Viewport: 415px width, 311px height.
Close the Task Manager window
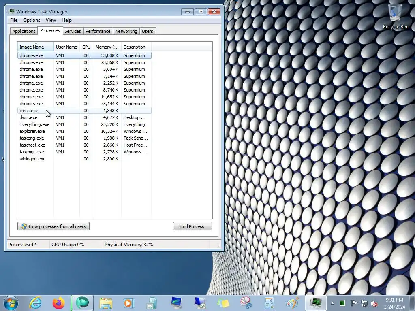click(214, 12)
